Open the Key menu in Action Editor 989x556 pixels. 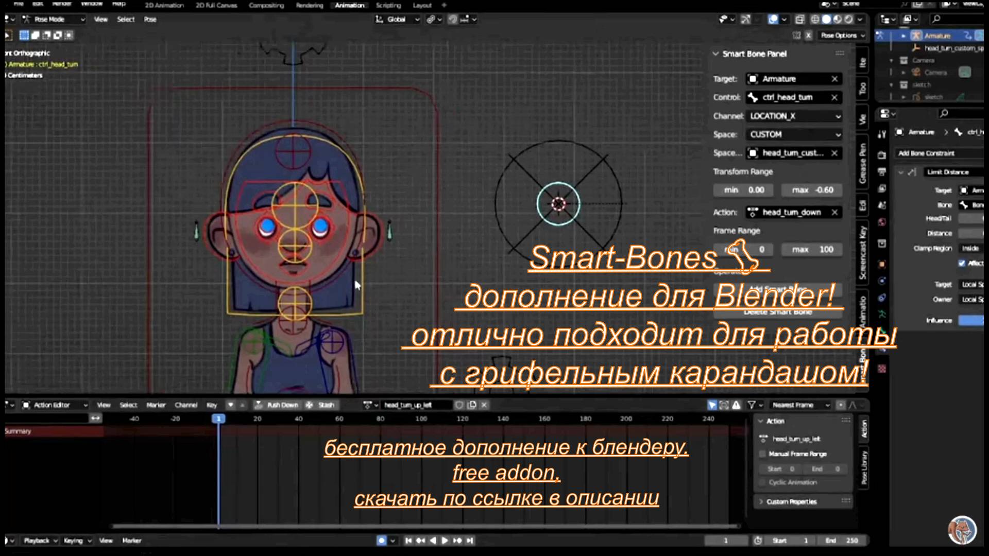pyautogui.click(x=212, y=405)
